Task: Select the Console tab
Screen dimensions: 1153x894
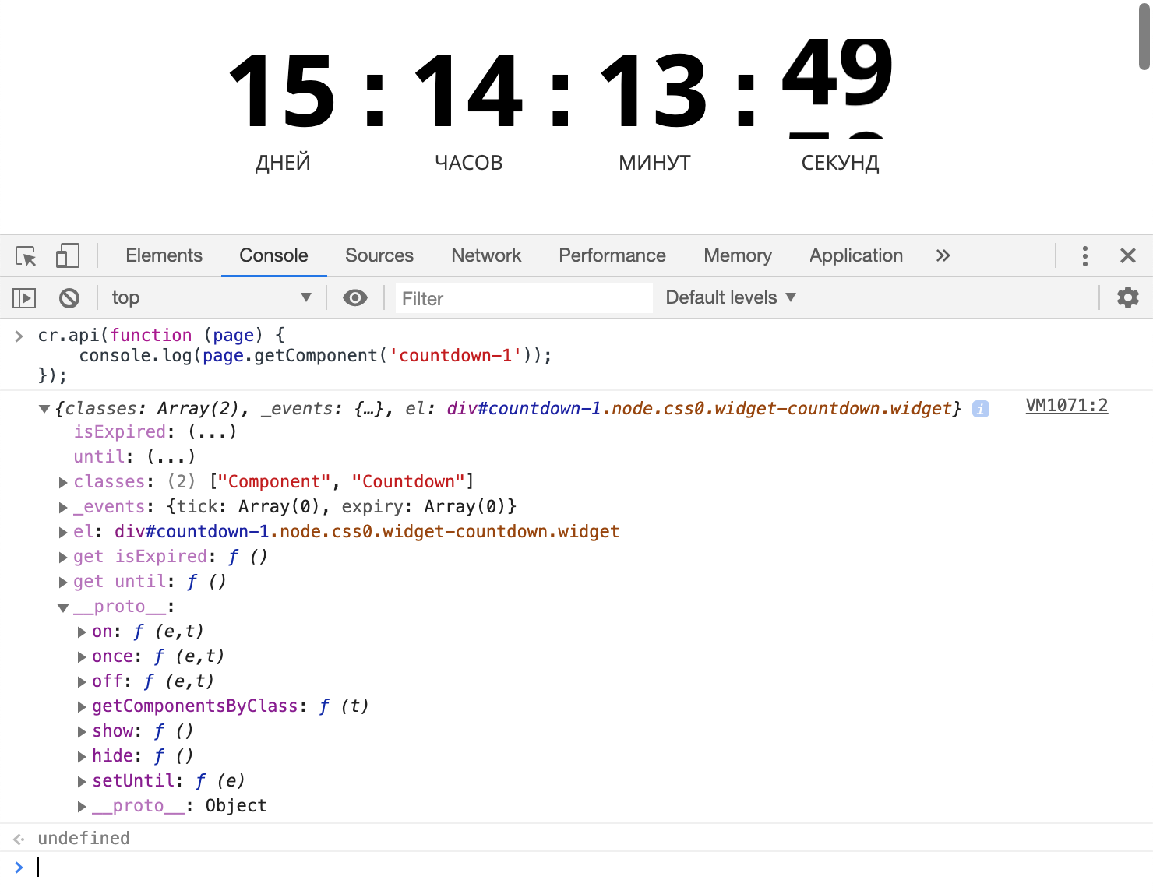Action: point(273,255)
